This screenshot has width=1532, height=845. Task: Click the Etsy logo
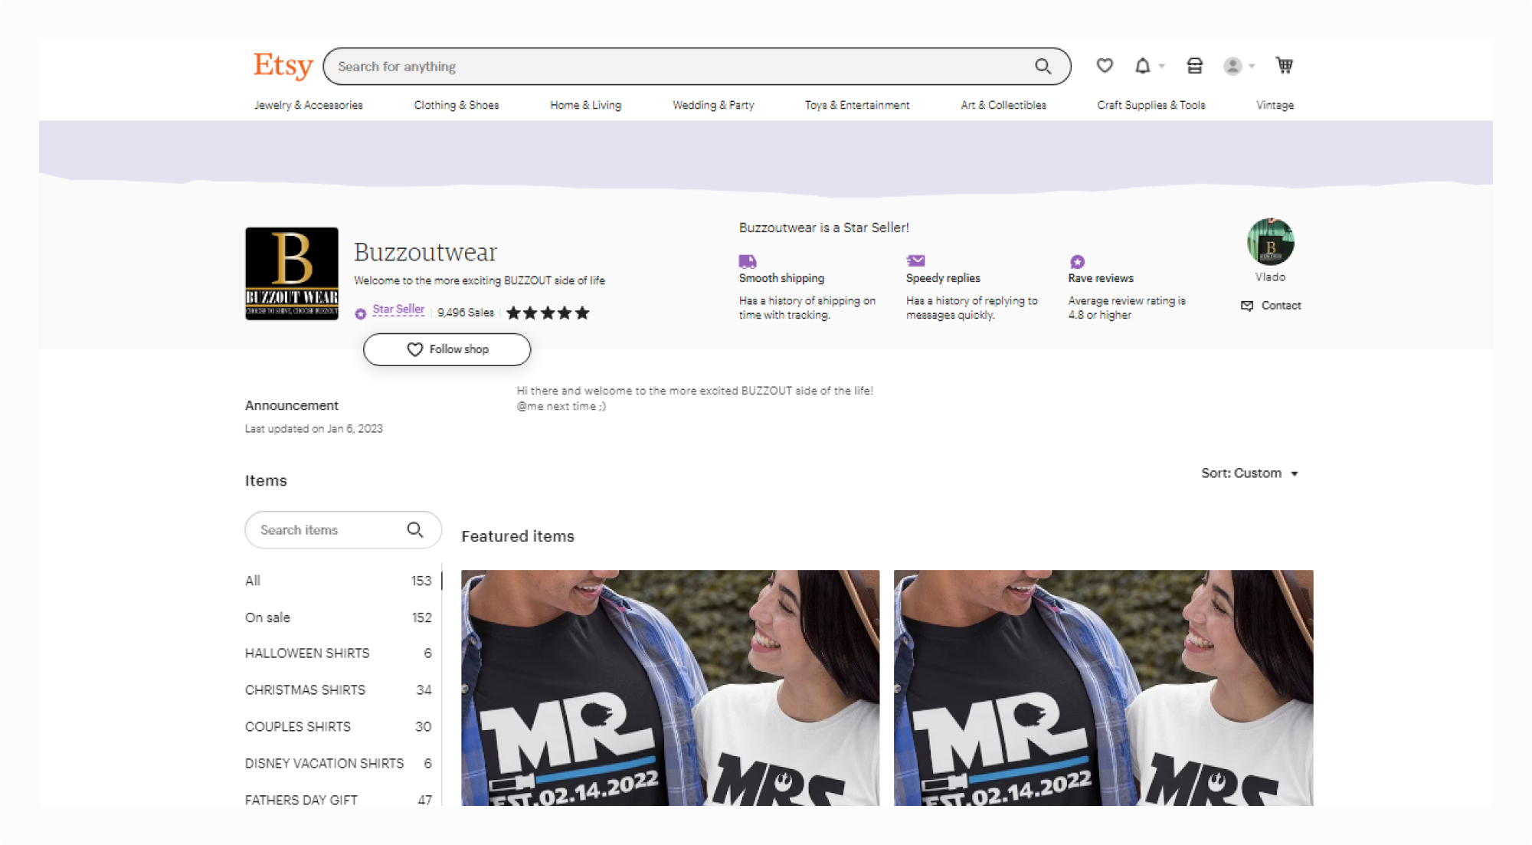[283, 66]
